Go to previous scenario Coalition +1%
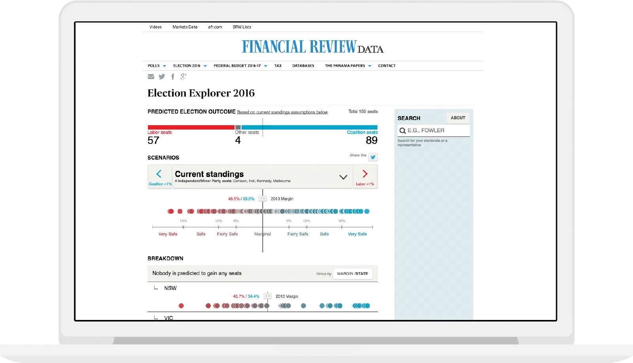 click(x=160, y=177)
